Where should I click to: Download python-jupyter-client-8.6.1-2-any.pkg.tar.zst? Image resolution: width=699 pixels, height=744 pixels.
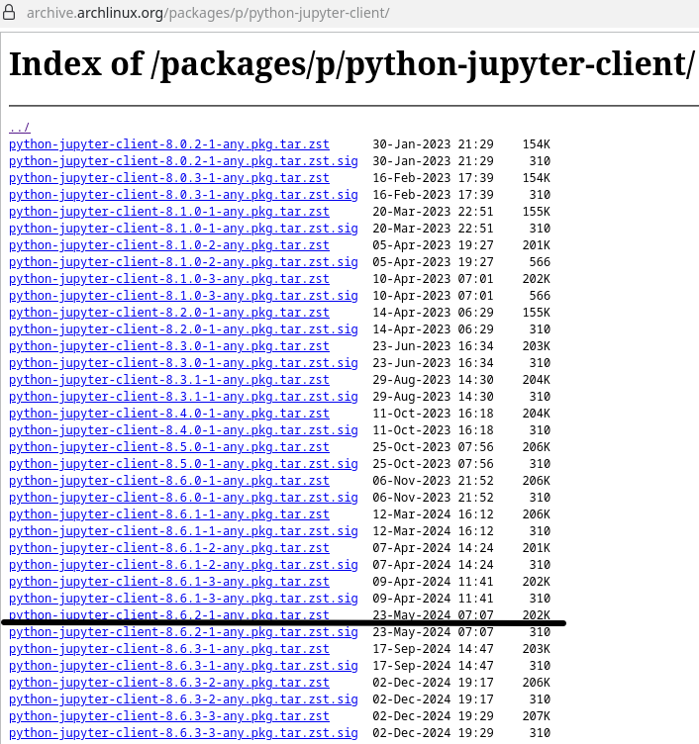169,548
